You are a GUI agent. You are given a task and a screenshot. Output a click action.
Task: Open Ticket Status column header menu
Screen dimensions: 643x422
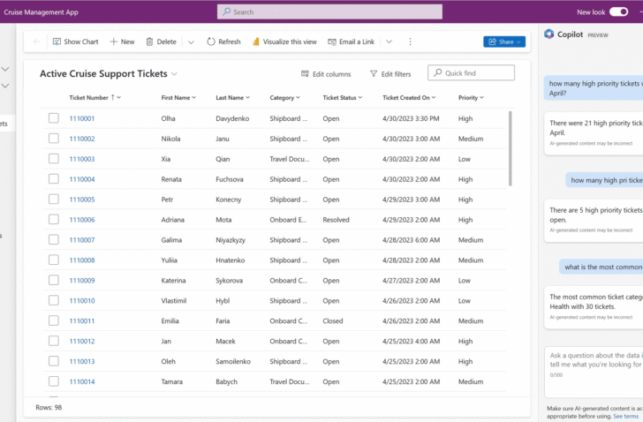pyautogui.click(x=343, y=97)
